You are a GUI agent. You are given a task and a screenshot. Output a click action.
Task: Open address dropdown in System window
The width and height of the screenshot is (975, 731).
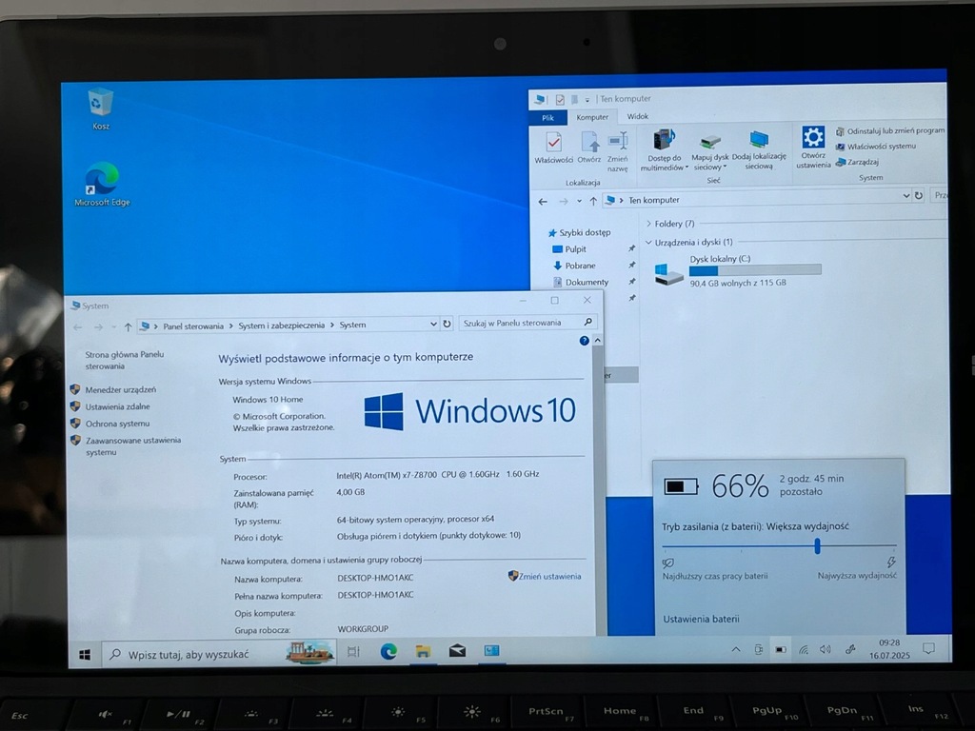coord(433,324)
